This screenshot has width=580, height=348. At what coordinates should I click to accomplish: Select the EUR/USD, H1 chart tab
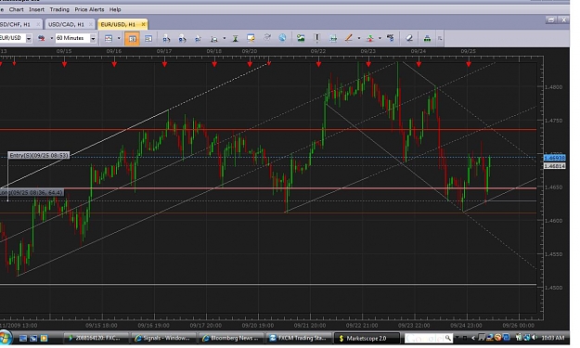click(x=119, y=24)
